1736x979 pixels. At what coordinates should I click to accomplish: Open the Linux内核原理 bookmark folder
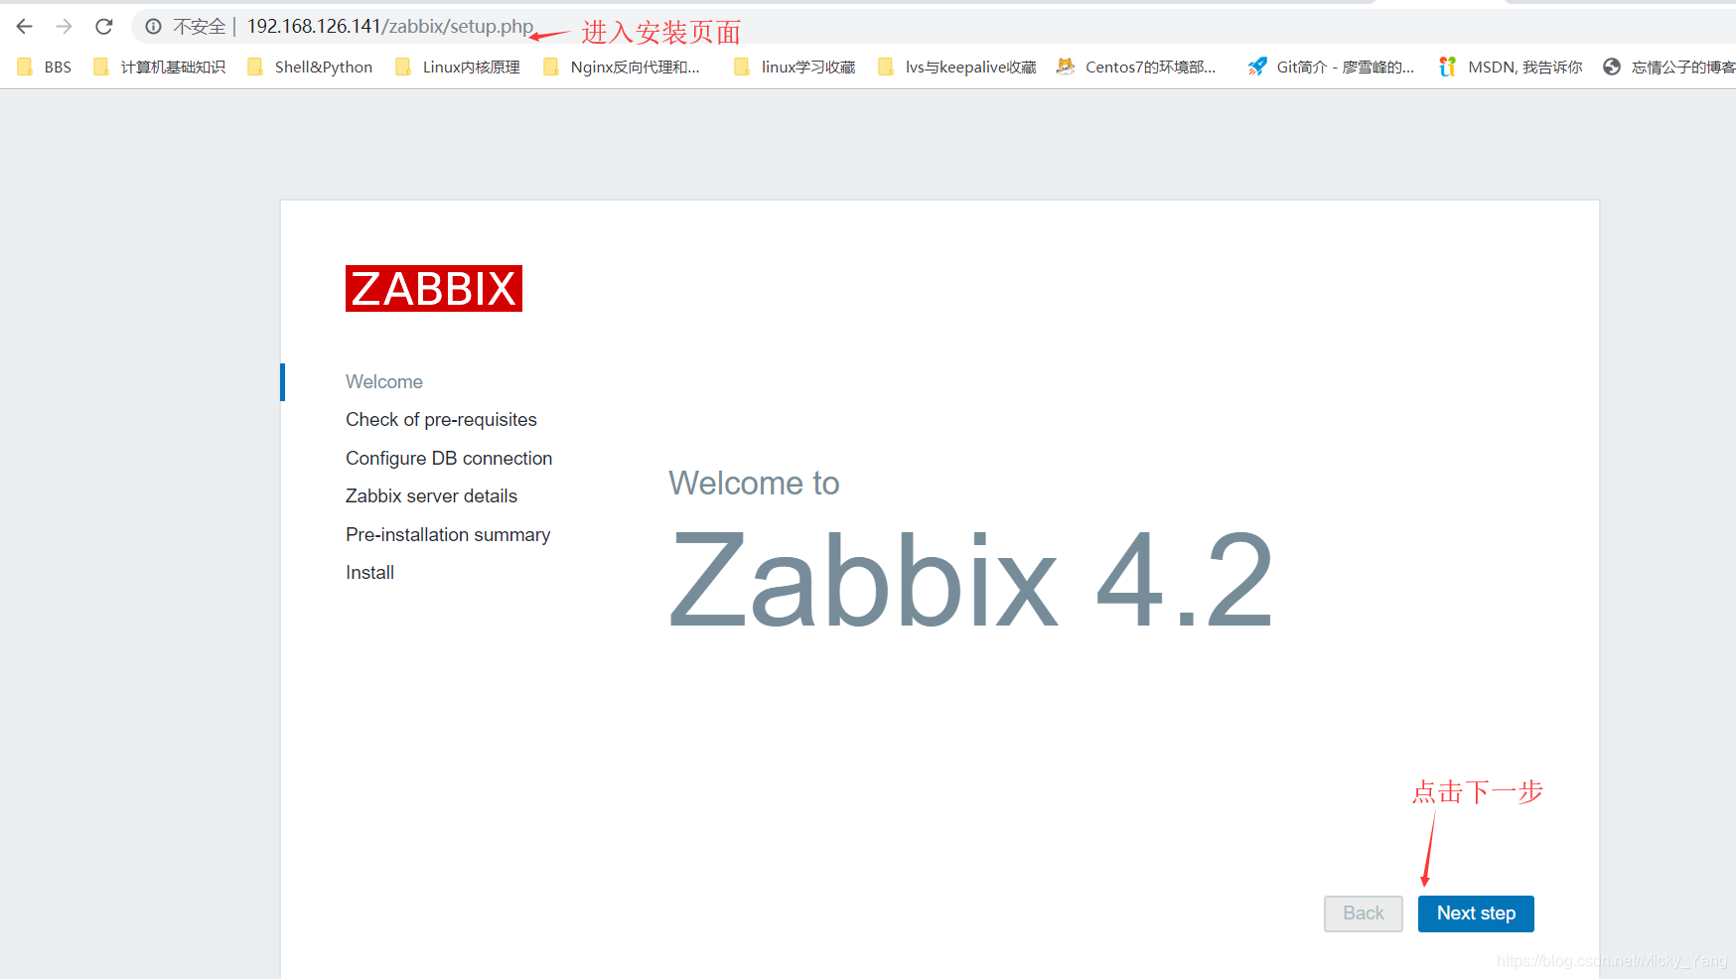[x=458, y=67]
